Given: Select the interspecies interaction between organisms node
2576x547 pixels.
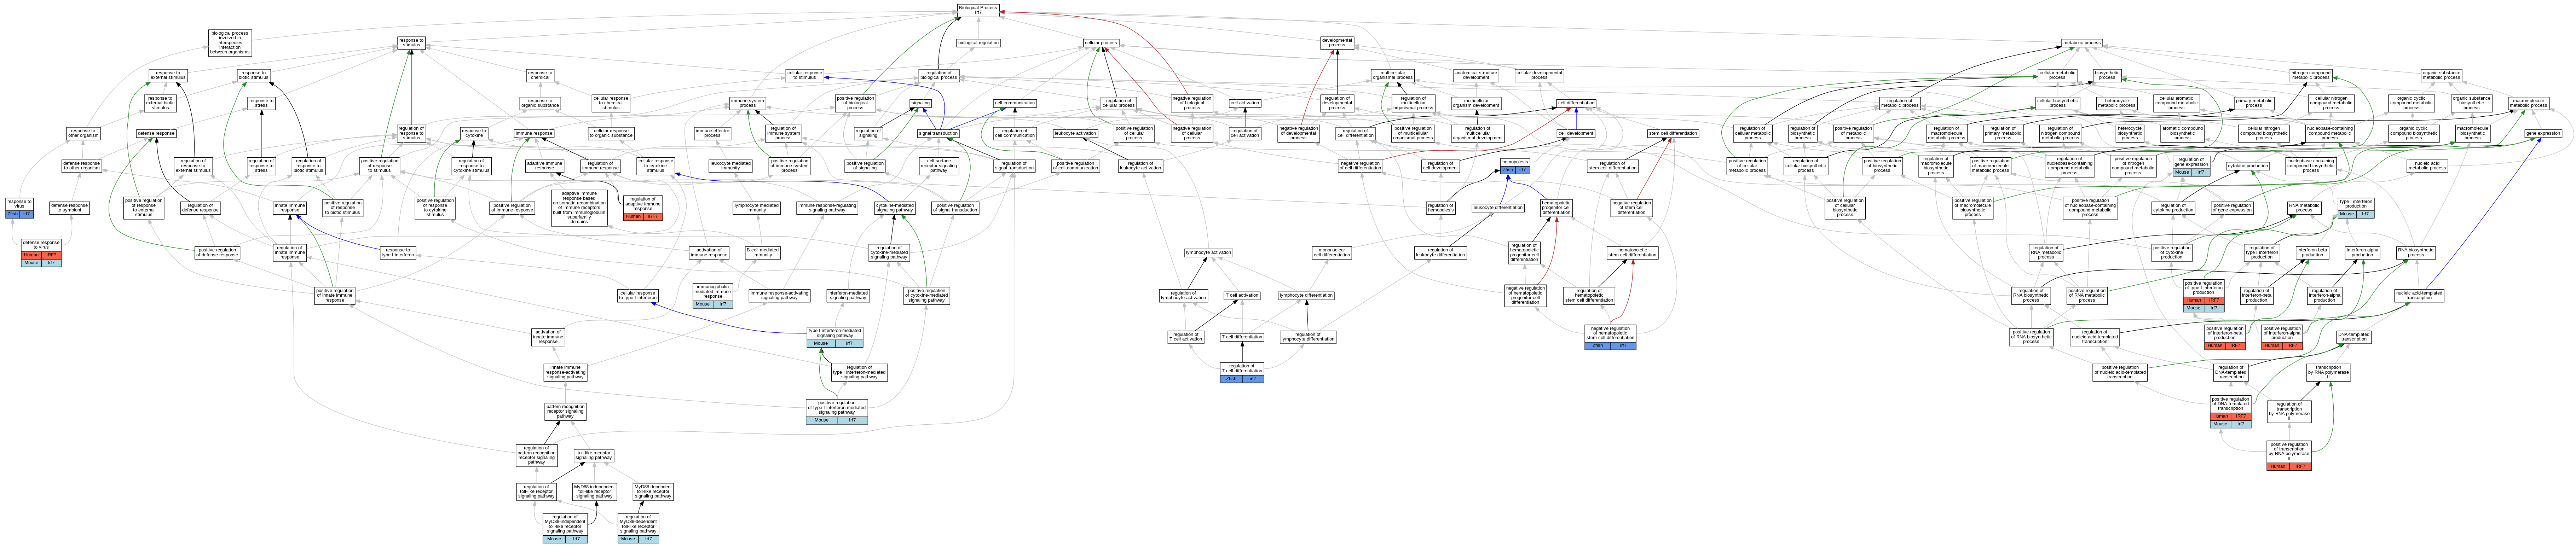Looking at the screenshot, I should point(230,43).
